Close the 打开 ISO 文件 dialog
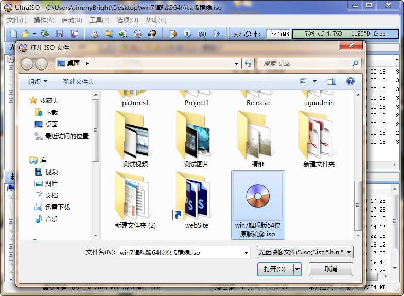404x296 pixels. click(350, 45)
